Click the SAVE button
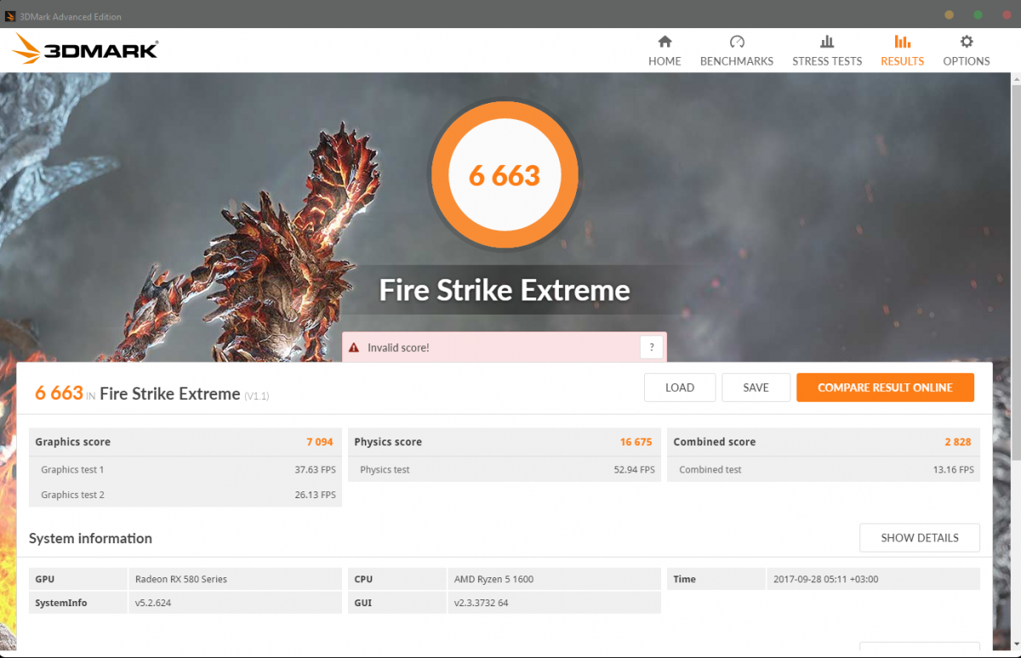Image resolution: width=1021 pixels, height=658 pixels. pos(756,388)
